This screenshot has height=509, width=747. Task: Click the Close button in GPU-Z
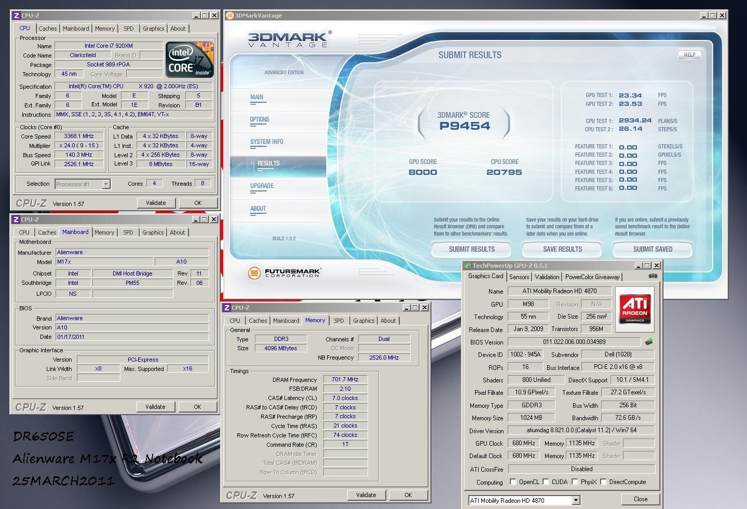tap(641, 499)
